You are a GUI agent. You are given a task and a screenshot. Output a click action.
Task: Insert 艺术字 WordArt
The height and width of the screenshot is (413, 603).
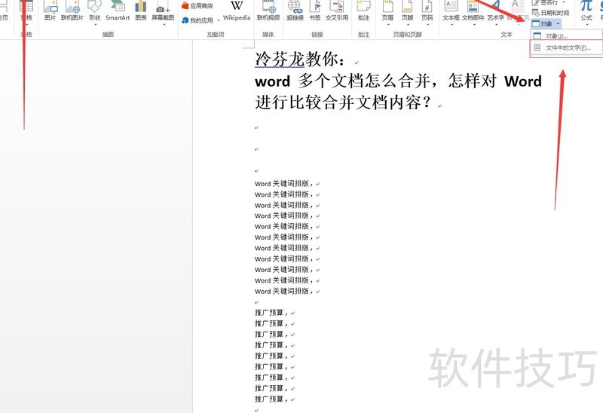coord(496,11)
